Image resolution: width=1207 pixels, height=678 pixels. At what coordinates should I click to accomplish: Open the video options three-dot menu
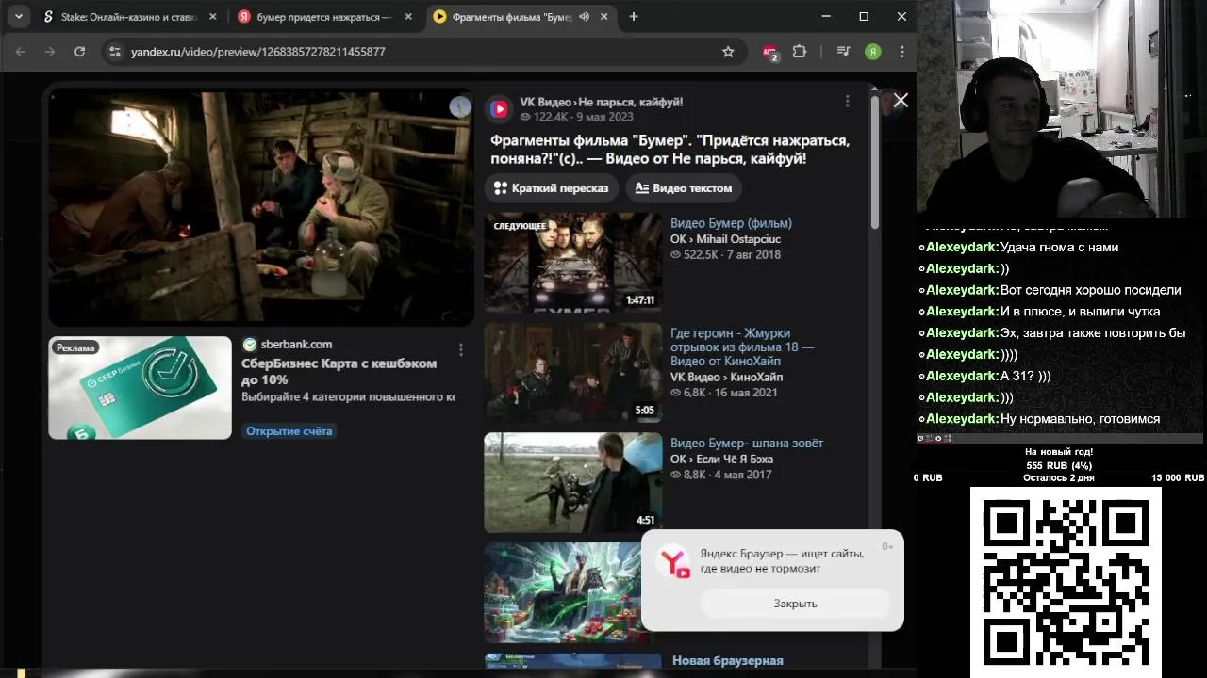[847, 102]
